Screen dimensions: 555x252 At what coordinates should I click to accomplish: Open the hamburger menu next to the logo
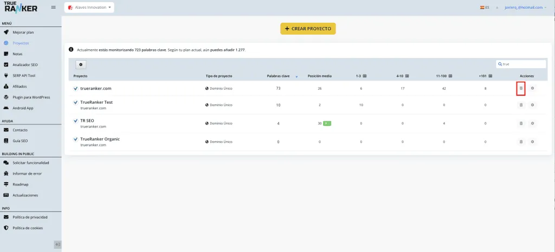(54, 7)
